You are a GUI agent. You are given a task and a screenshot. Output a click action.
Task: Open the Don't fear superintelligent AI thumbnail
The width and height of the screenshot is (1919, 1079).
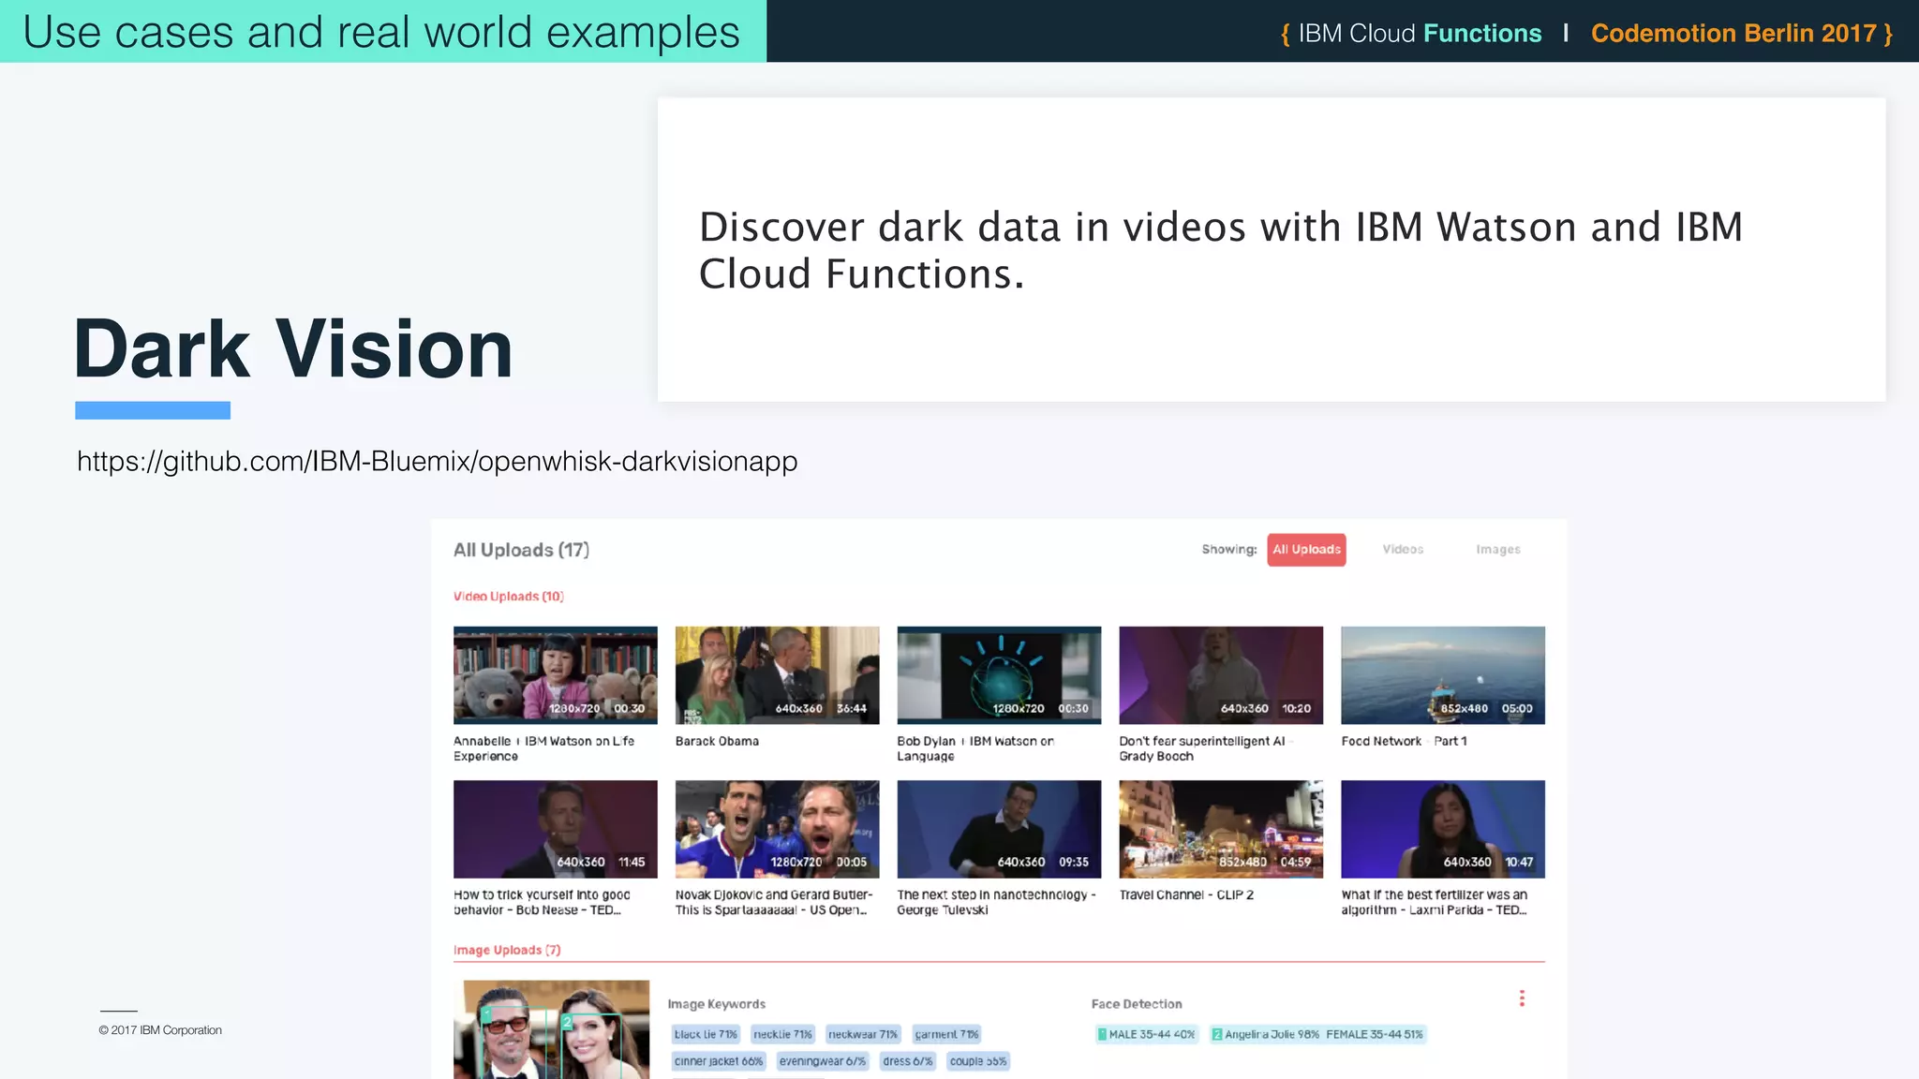tap(1221, 675)
